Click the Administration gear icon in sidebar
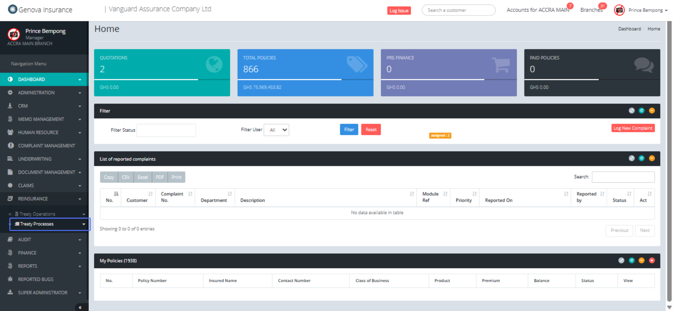 pyautogui.click(x=10, y=92)
